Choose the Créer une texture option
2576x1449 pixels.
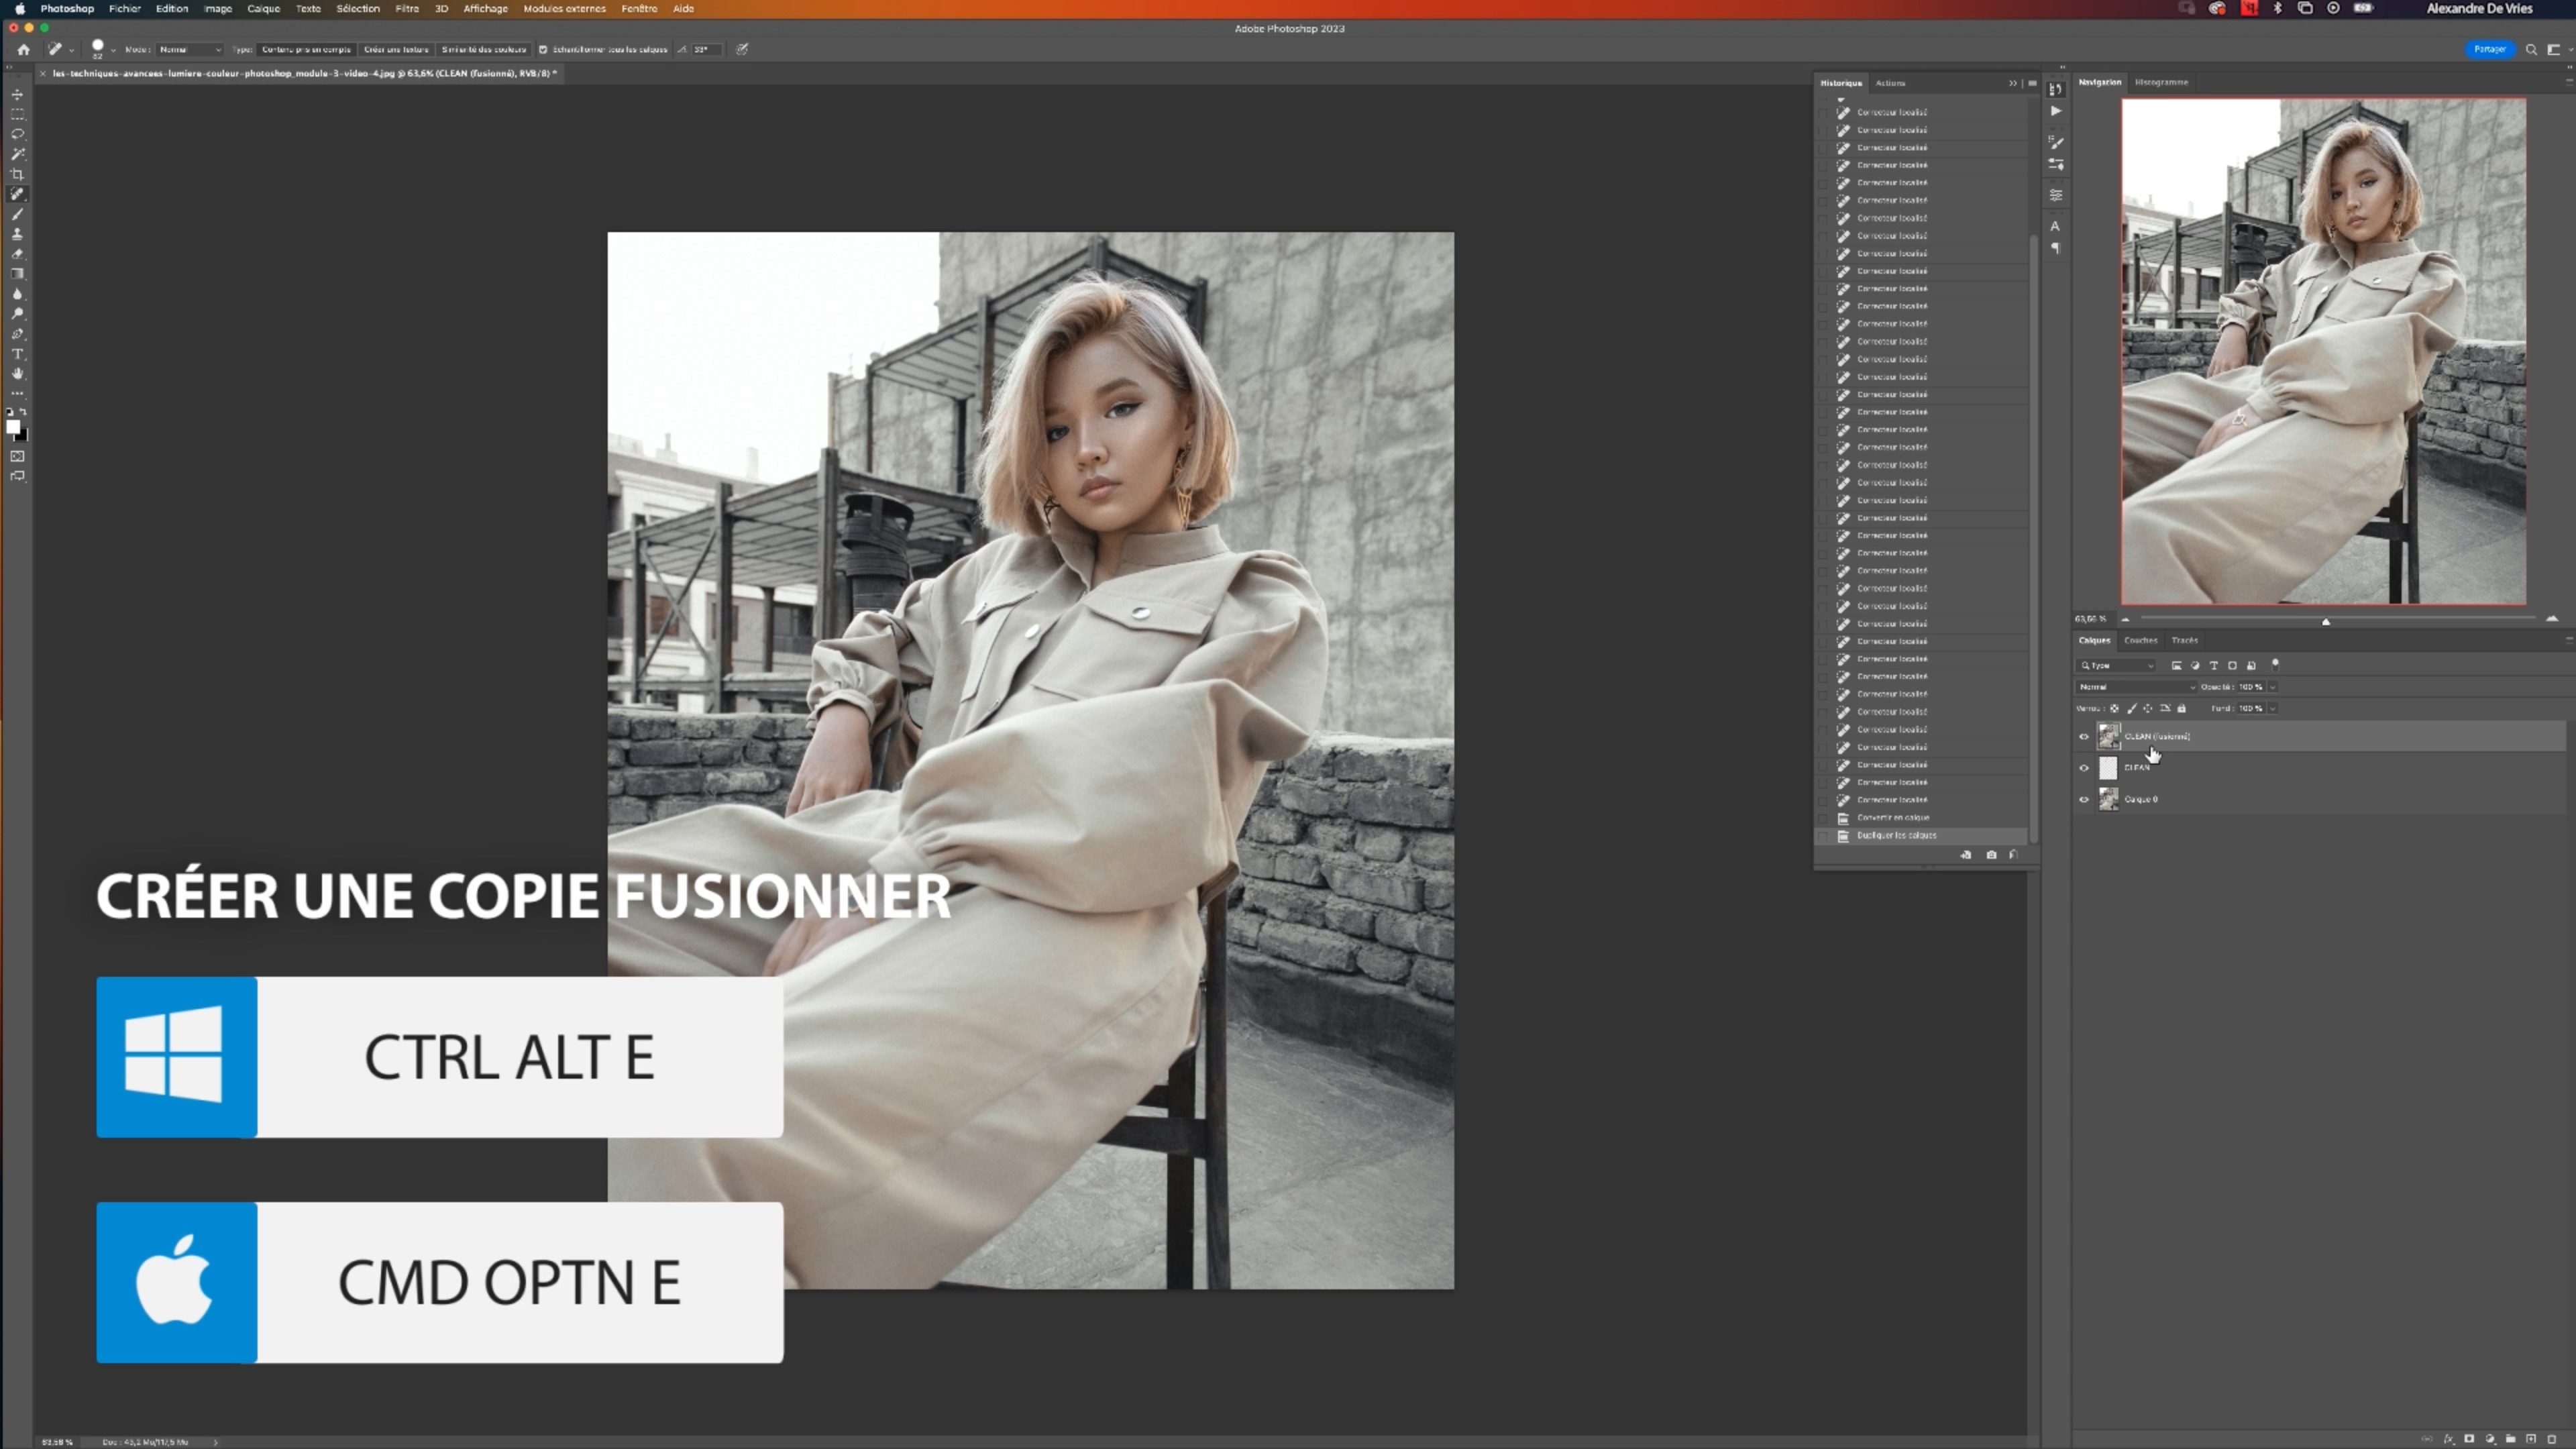click(396, 49)
